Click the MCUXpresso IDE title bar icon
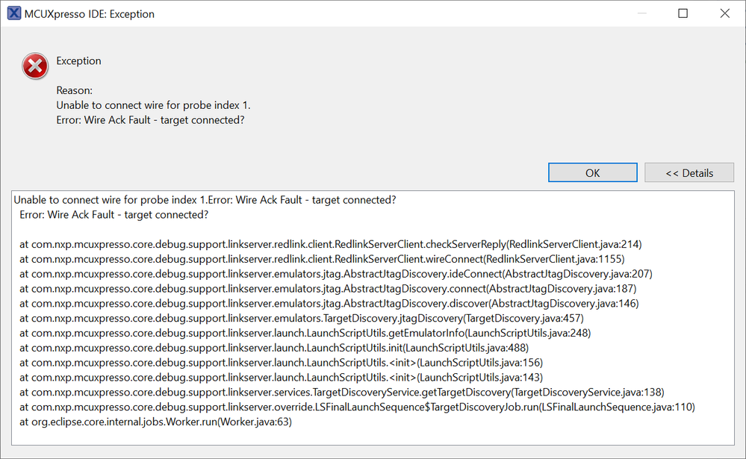 [13, 13]
